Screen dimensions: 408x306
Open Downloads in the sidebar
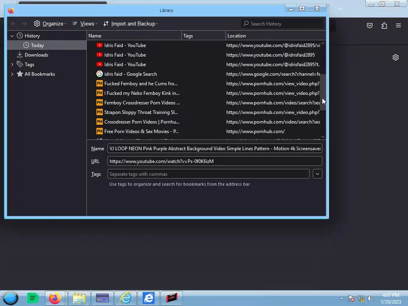[36, 55]
